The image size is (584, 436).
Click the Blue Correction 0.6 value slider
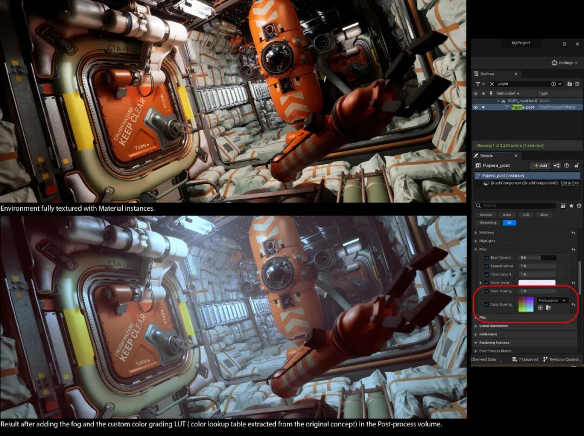[537, 258]
